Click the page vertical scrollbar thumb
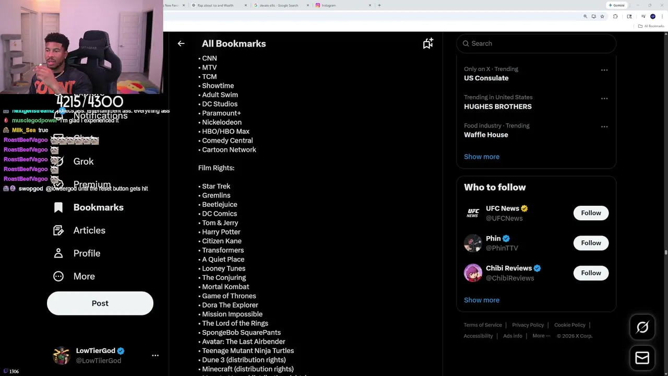The width and height of the screenshot is (668, 376). 665,253
